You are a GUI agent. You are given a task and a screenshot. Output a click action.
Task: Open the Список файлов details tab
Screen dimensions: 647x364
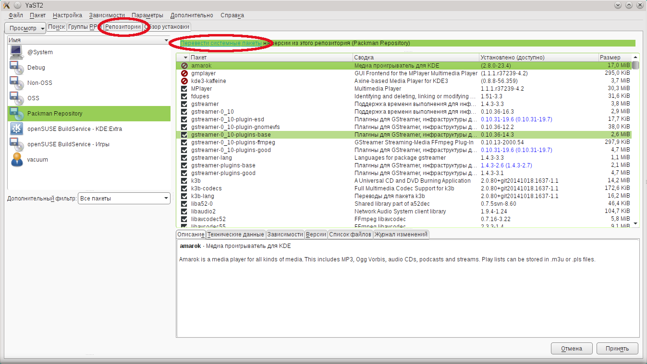350,235
